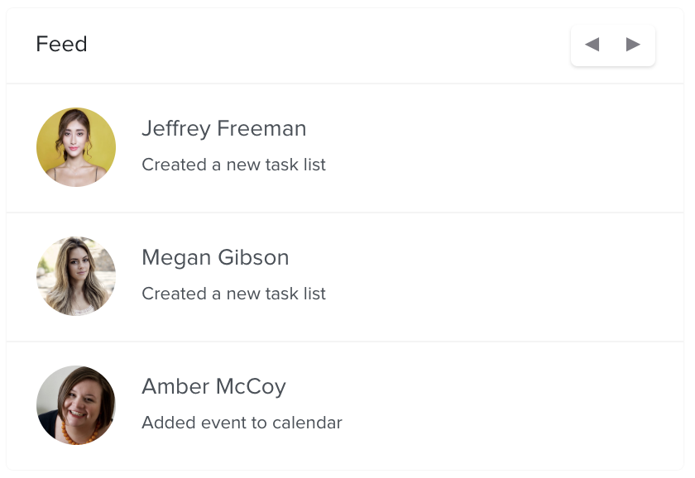This screenshot has width=695, height=478.
Task: Click the orange necklace in Amber's avatar
Action: pos(79,436)
